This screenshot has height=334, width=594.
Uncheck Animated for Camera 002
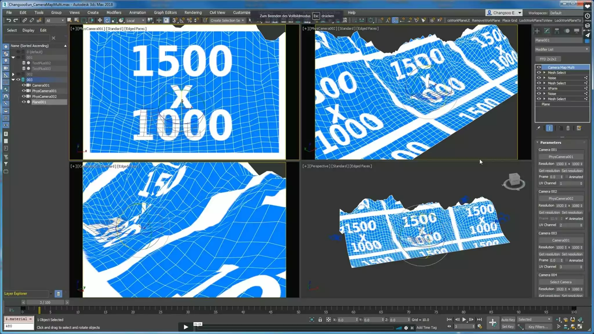click(x=567, y=219)
